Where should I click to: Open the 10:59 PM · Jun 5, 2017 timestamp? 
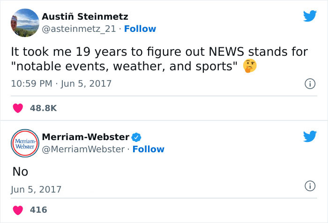click(x=61, y=83)
